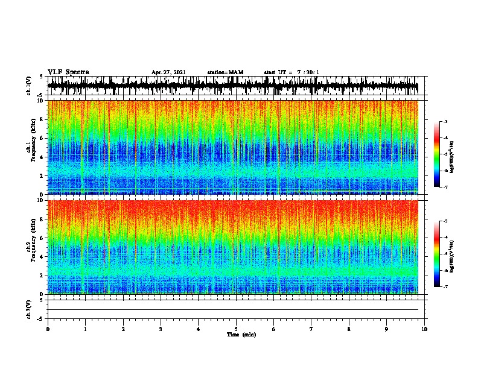This screenshot has height=369, width=478.
Task: Click the date 'Apr. 27, 2021'
Action: [x=168, y=72]
